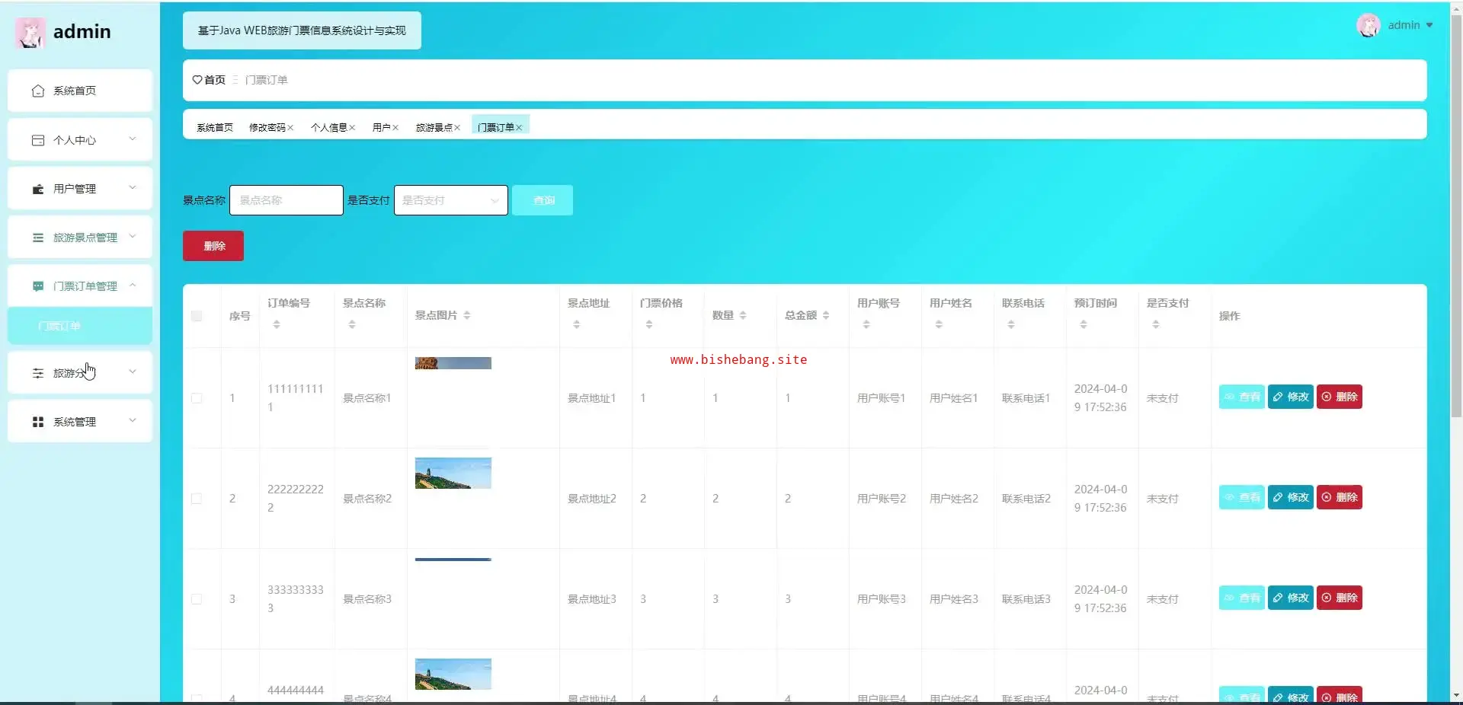
Task: Close the 旅游景点 tab using X icon
Action: coord(457,128)
